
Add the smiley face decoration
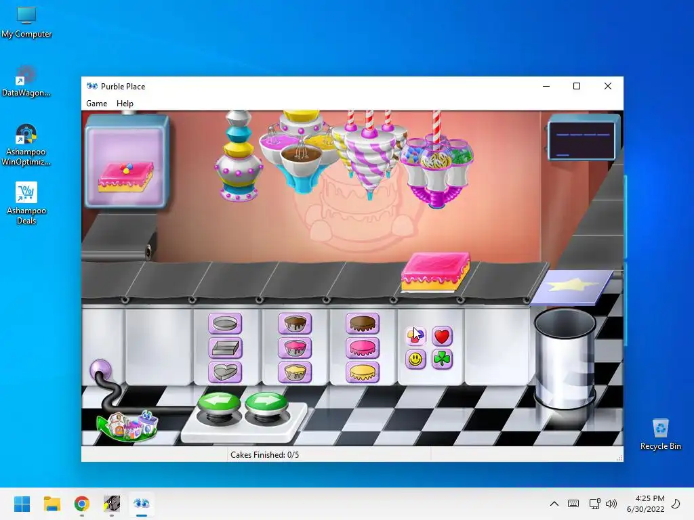tap(415, 359)
